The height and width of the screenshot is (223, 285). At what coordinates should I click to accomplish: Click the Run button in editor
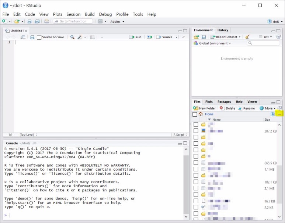click(135, 37)
